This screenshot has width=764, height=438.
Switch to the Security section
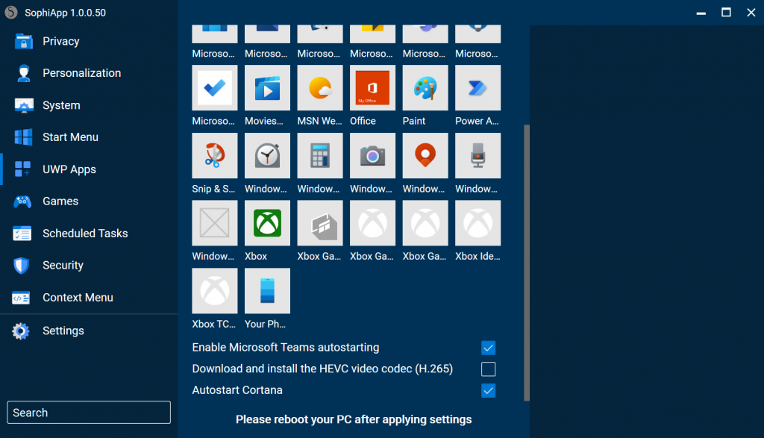tap(63, 265)
